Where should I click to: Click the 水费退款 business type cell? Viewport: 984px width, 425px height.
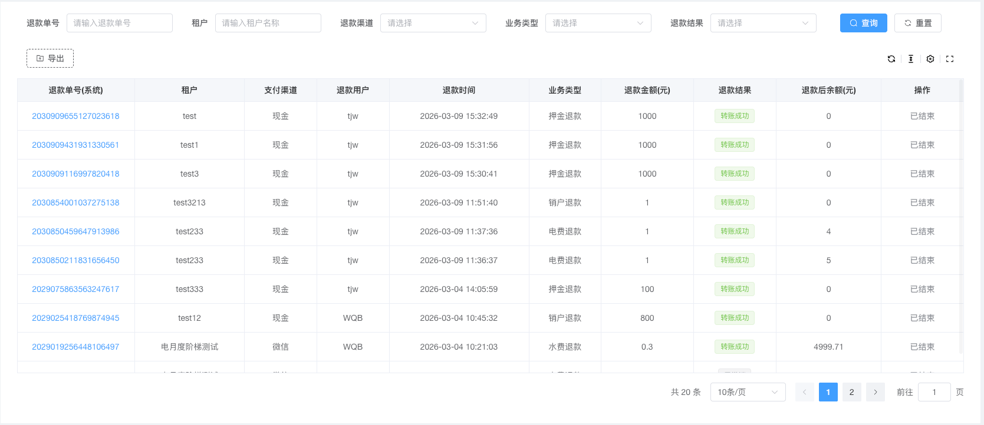point(565,347)
